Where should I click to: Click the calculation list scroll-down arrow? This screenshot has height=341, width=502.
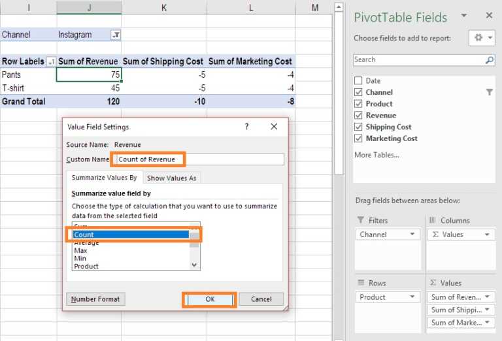tap(194, 265)
